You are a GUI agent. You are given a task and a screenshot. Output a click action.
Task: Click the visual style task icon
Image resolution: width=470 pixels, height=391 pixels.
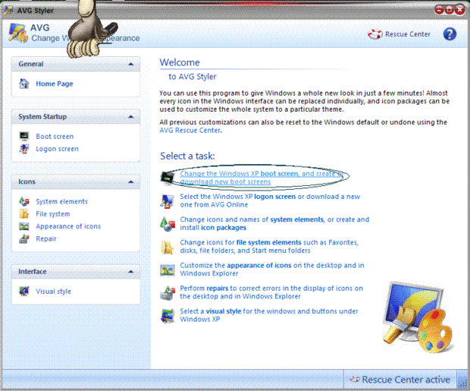[168, 316]
